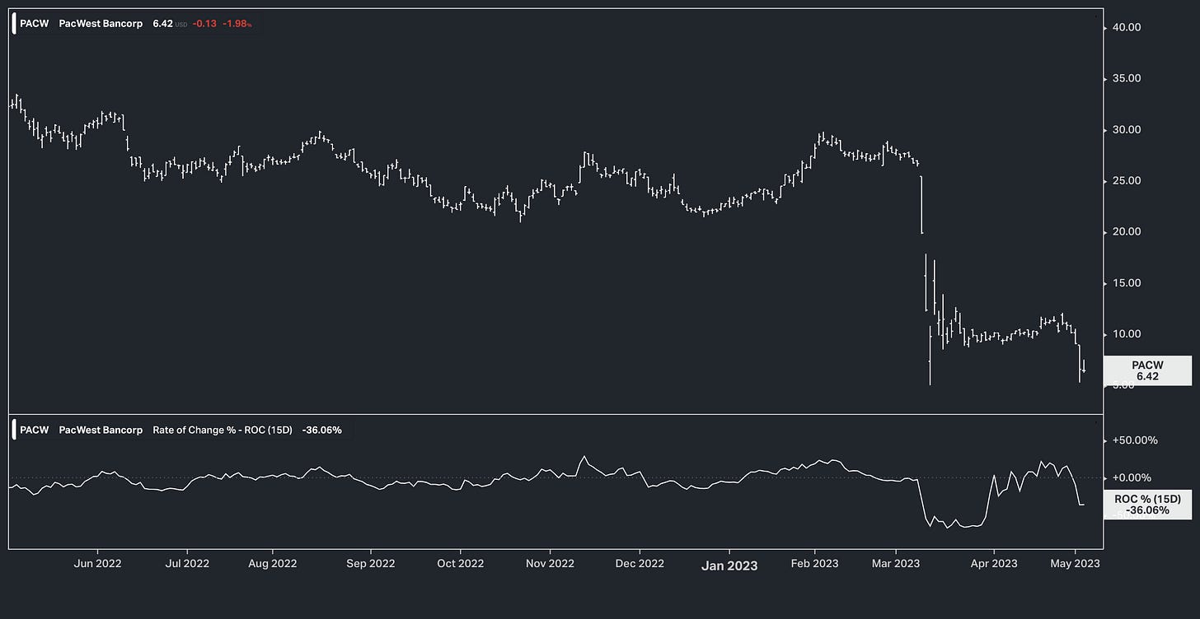This screenshot has width=1200, height=619.
Task: Click the 30.00 price axis label
Action: pos(1125,129)
